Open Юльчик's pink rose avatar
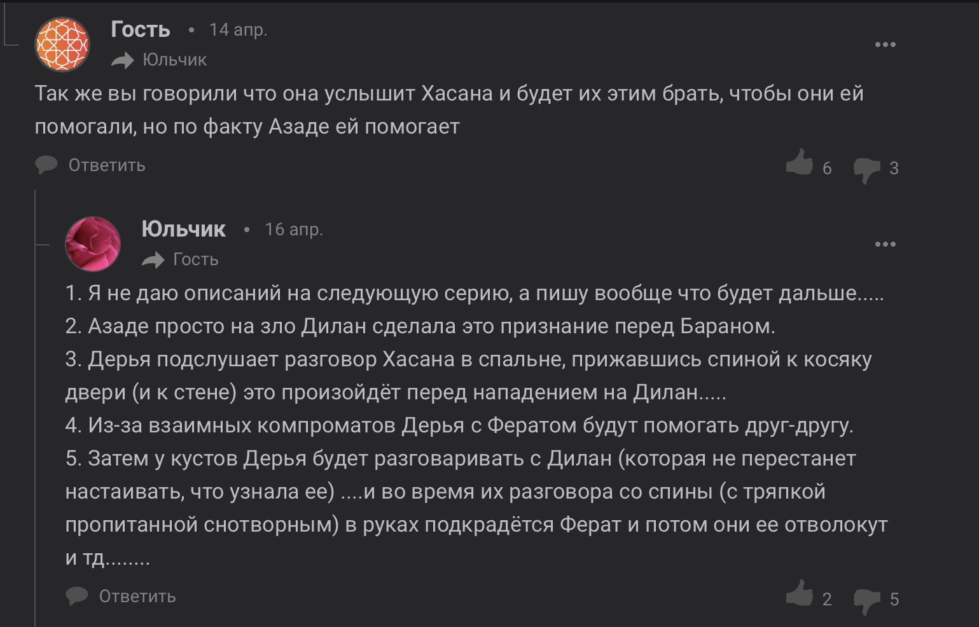979x627 pixels. click(93, 244)
